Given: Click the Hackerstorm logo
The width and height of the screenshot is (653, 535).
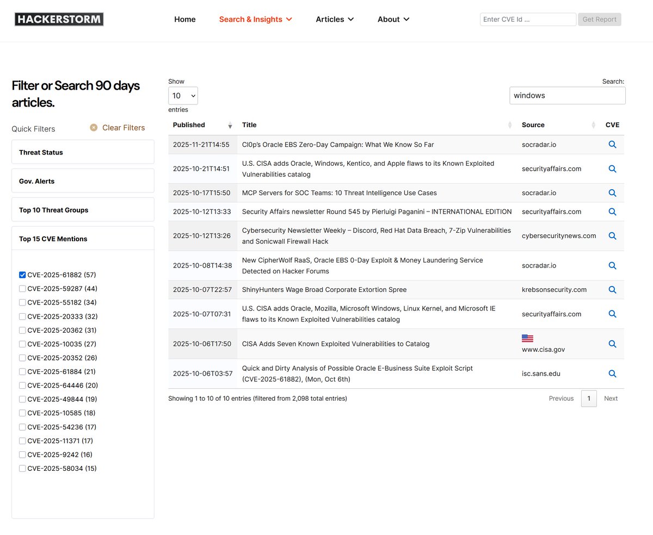Looking at the screenshot, I should coord(59,20).
